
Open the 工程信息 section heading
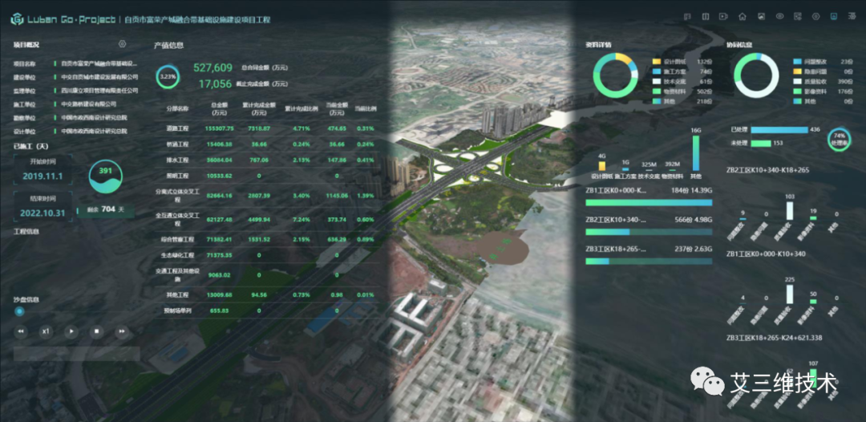click(26, 231)
